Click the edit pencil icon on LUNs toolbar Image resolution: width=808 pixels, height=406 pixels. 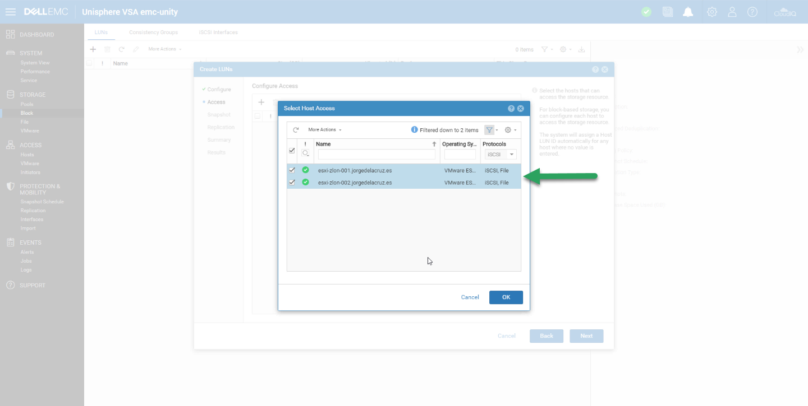tap(136, 49)
